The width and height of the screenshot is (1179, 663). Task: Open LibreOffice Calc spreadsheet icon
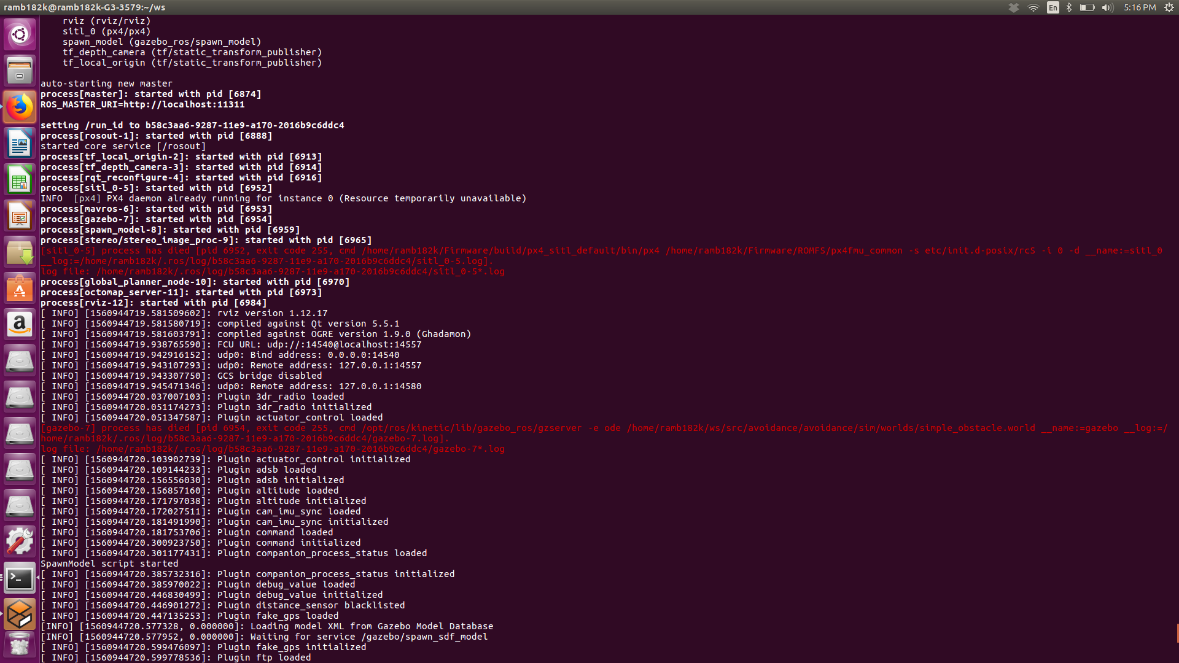(x=20, y=180)
